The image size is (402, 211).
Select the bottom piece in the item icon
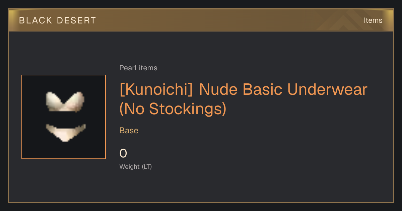tap(66, 132)
